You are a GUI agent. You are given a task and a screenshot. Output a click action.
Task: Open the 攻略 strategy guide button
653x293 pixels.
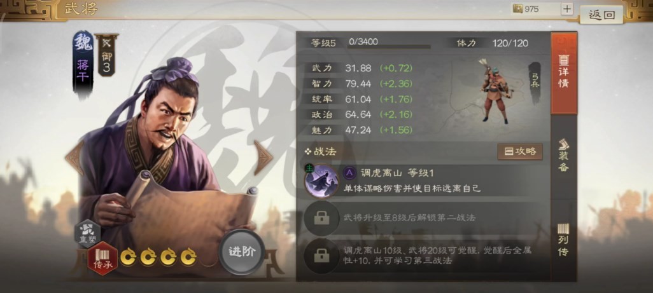(520, 152)
